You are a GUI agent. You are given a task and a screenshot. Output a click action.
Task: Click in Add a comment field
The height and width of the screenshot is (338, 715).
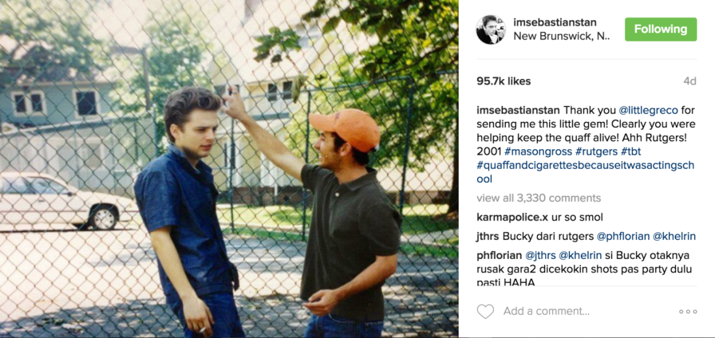[546, 311]
